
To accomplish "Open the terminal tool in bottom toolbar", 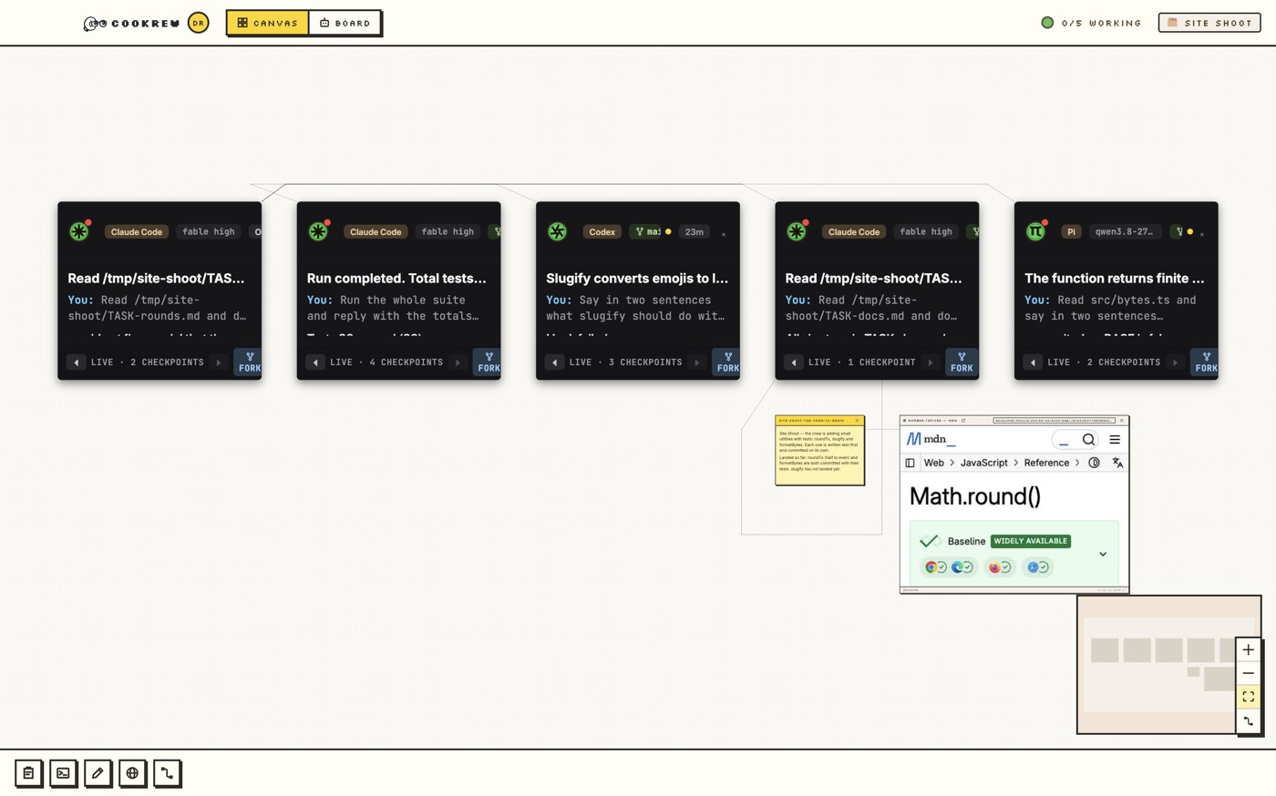I will click(63, 773).
